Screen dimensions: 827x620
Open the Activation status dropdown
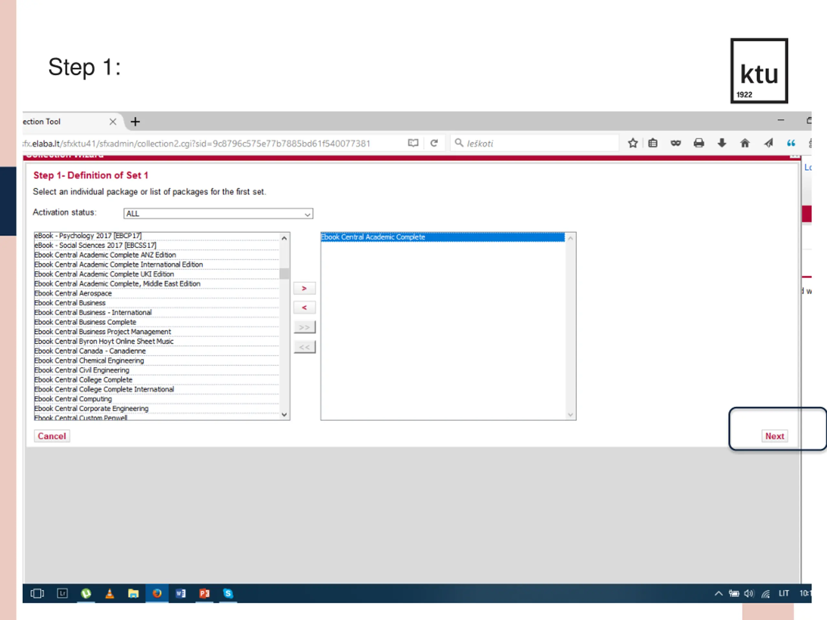click(218, 214)
